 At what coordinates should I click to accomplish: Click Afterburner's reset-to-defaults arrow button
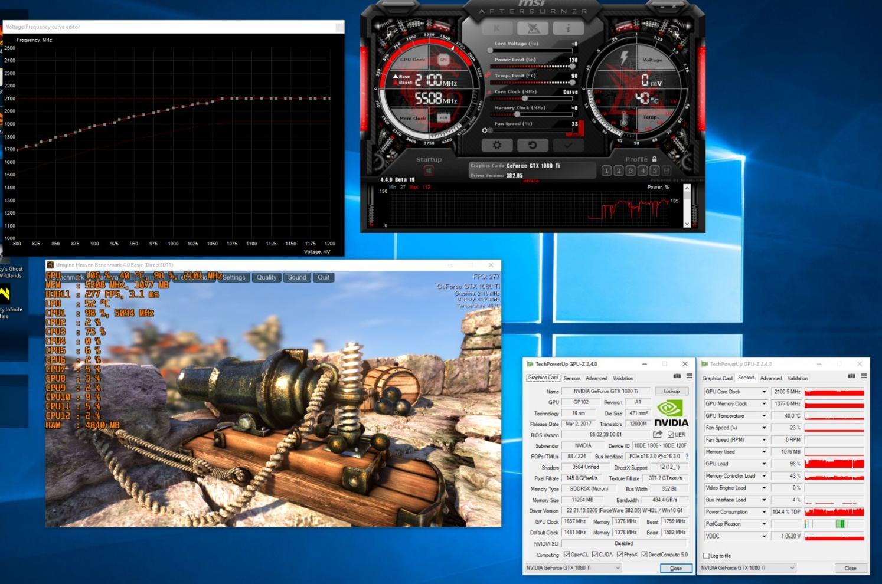[x=533, y=145]
